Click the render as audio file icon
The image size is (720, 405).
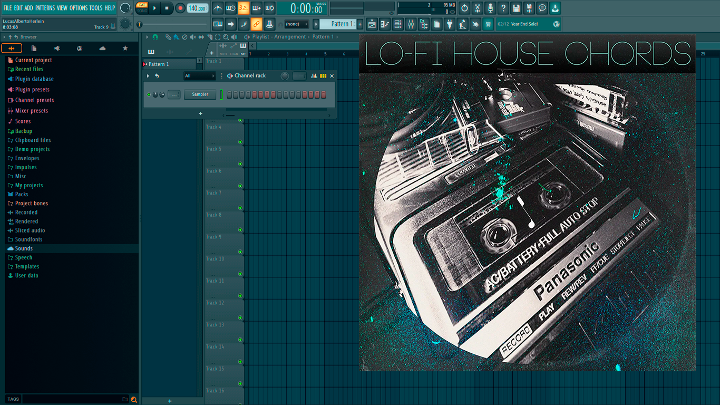click(529, 8)
